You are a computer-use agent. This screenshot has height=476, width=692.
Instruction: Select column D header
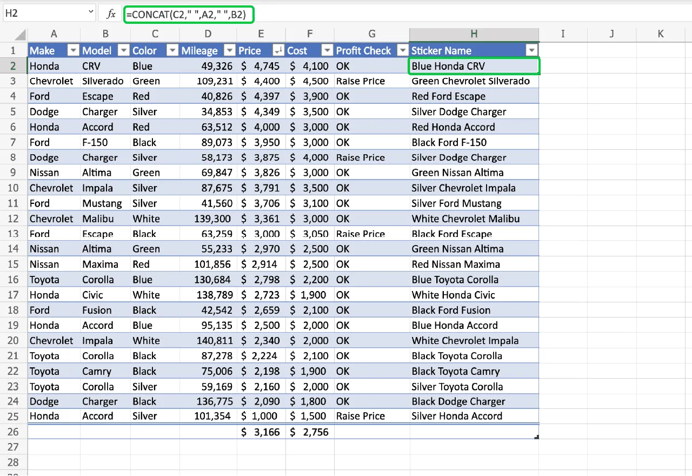click(x=208, y=34)
